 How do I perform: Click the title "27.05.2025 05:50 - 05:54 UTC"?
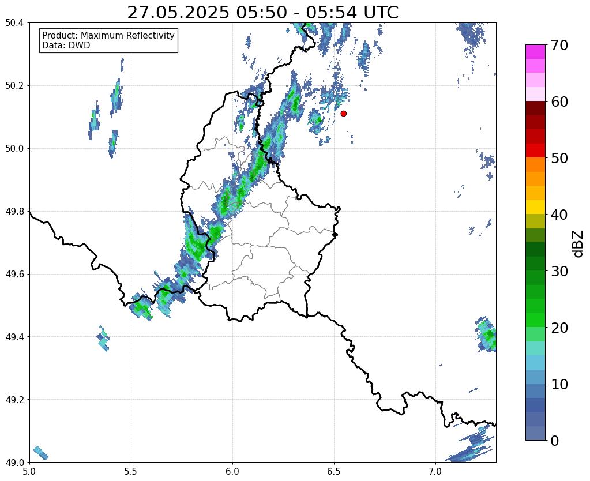coord(262,13)
